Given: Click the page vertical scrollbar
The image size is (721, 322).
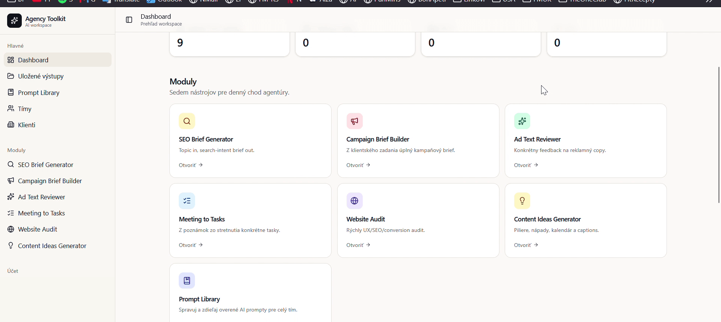Looking at the screenshot, I should point(719,135).
